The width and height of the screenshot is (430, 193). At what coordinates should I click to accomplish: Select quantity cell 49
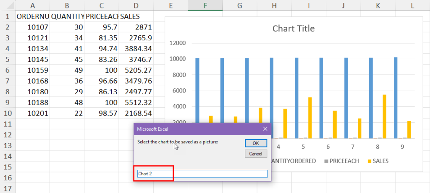tap(67, 70)
